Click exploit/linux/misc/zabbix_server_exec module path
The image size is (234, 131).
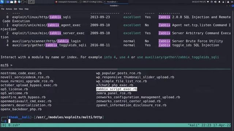(48, 33)
